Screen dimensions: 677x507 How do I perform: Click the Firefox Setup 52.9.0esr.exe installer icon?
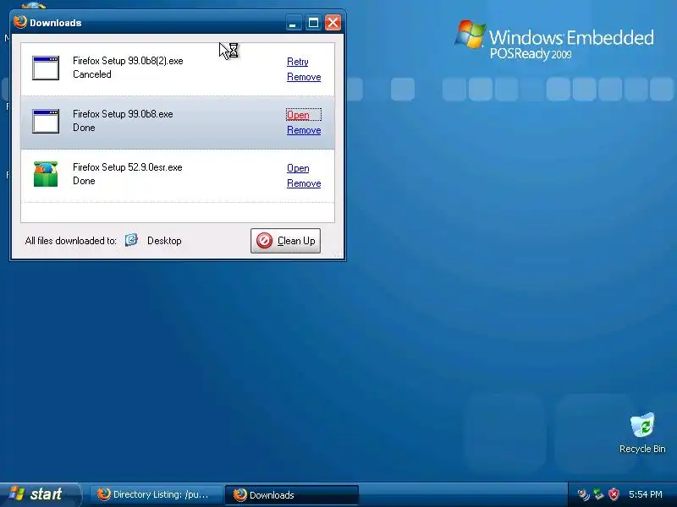[x=46, y=174]
